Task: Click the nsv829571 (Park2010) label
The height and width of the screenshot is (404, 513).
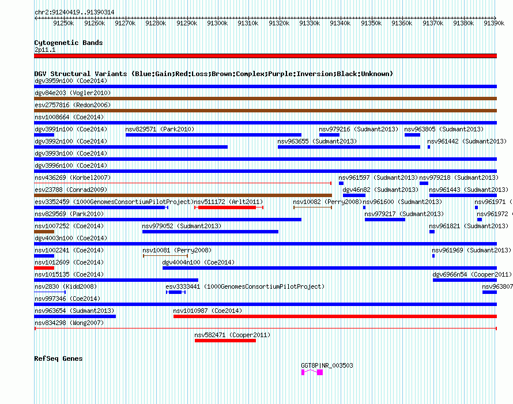Action: coord(160,129)
